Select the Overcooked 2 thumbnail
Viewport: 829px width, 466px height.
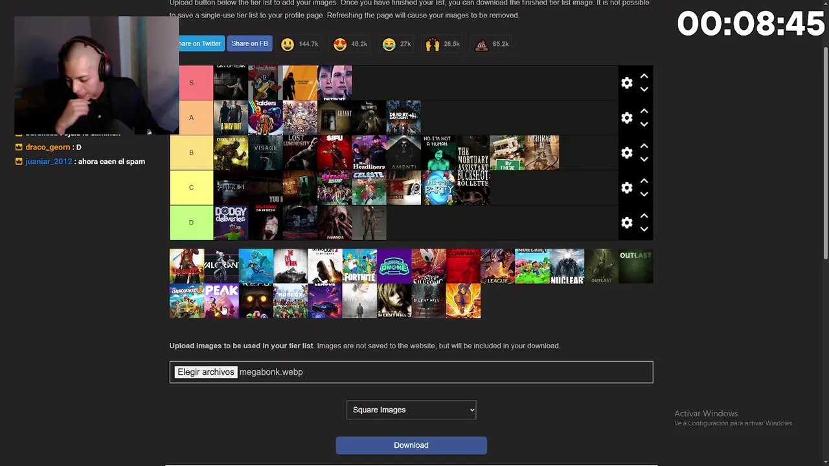coord(187,301)
